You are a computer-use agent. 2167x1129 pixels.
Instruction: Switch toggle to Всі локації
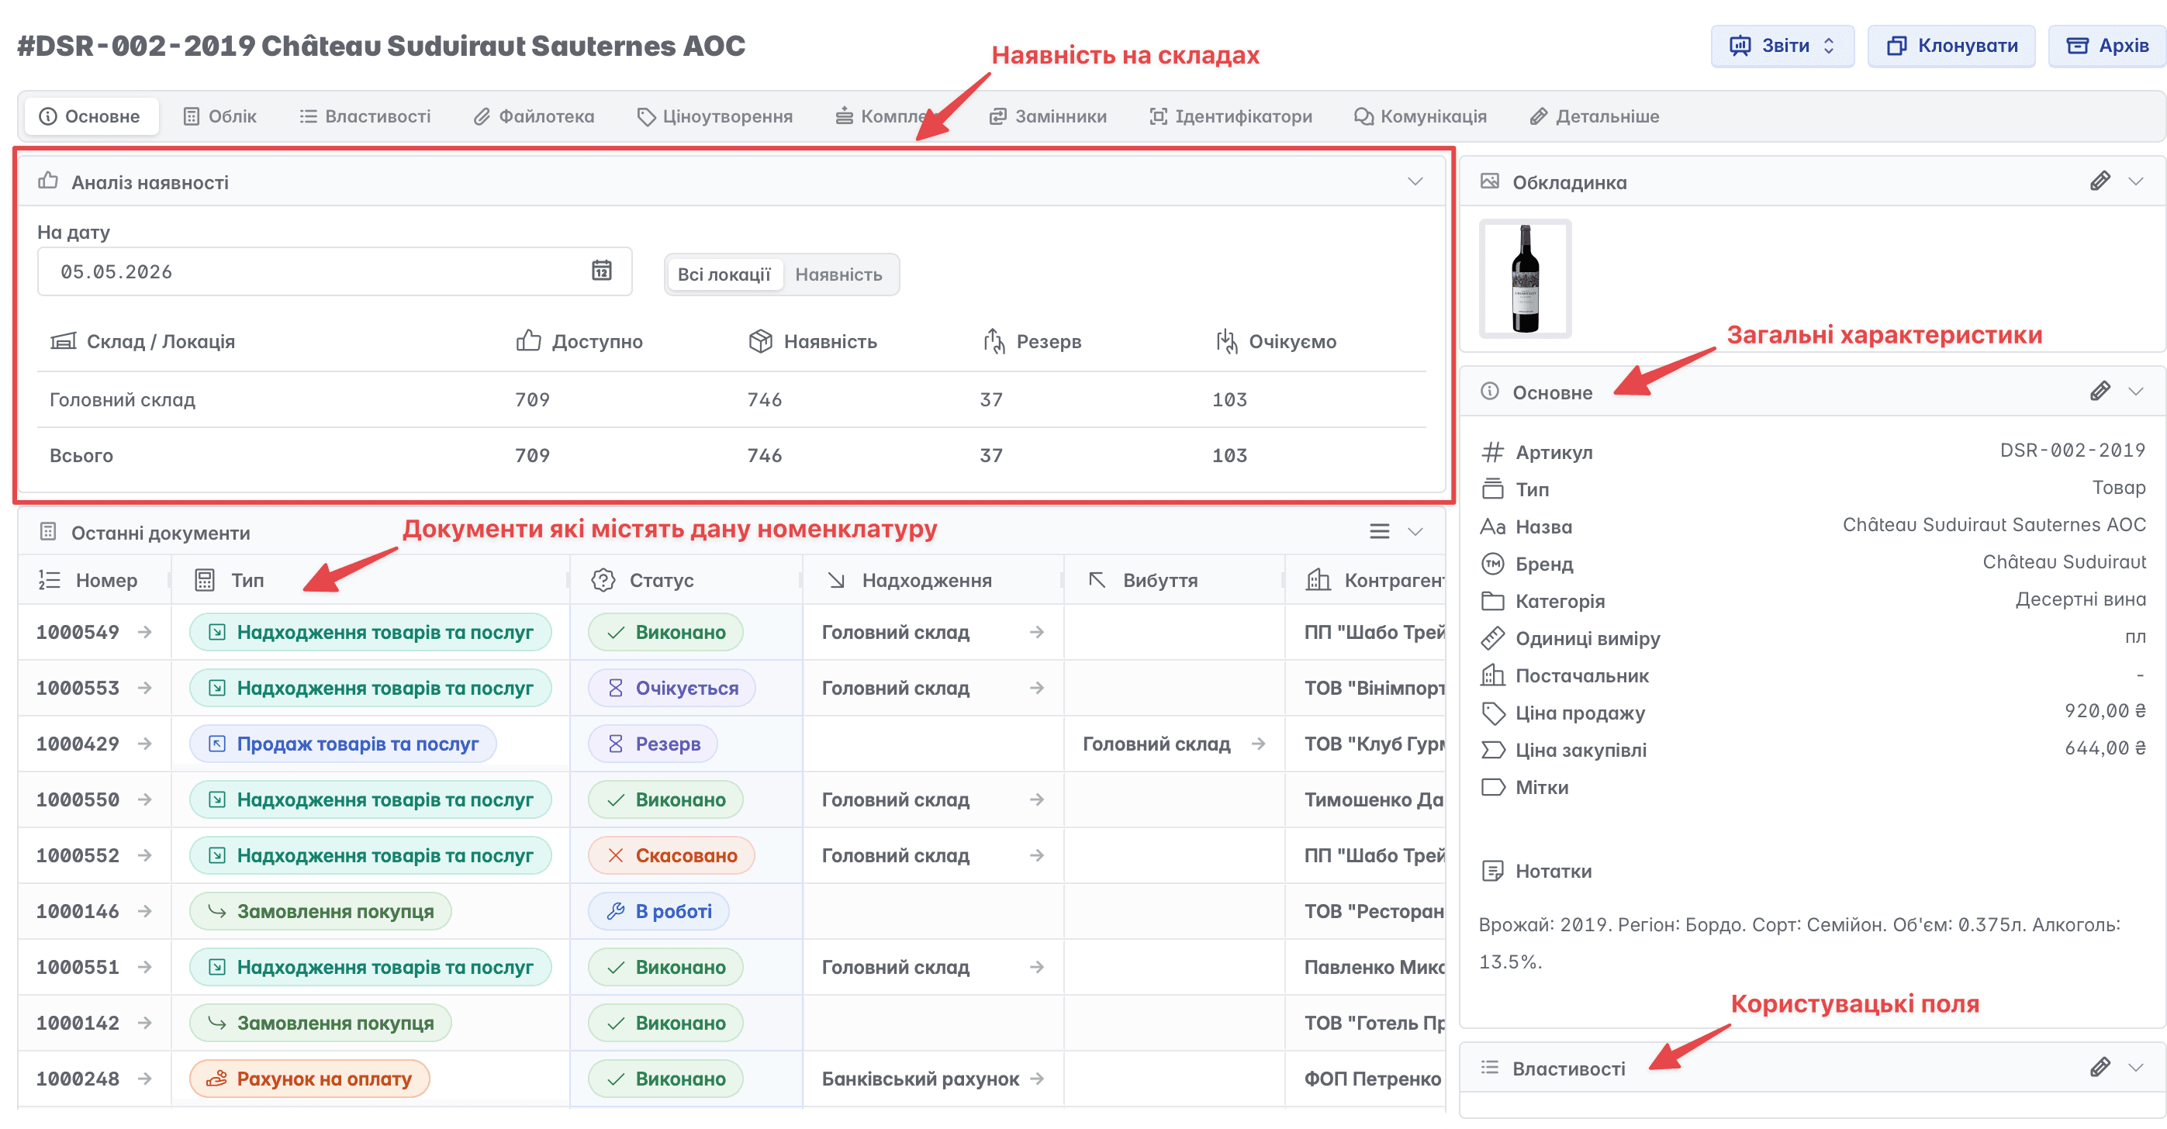[x=724, y=274]
